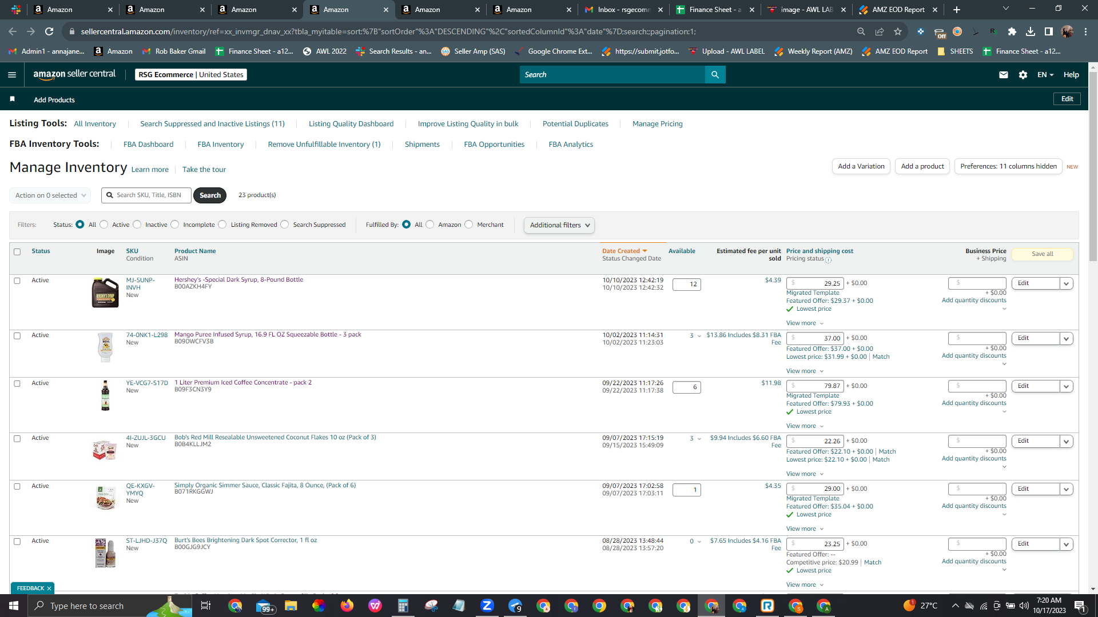The height and width of the screenshot is (617, 1098).
Task: Click the Add a product button
Action: [x=922, y=166]
